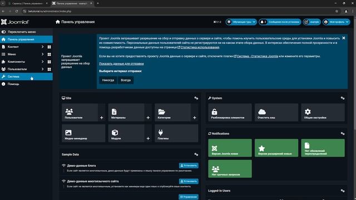356x200 pixels.
Task: Open the Мой профиль dropdown
Action: 336,22
